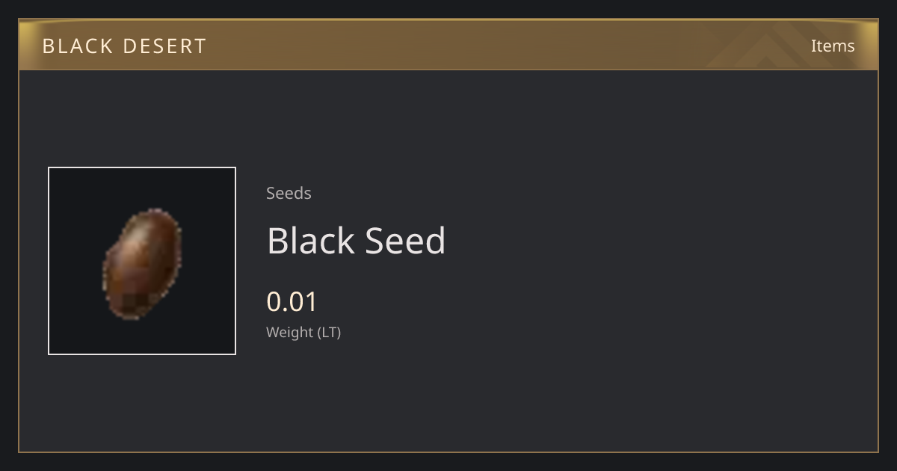Click the Black Seed item name

tap(356, 241)
